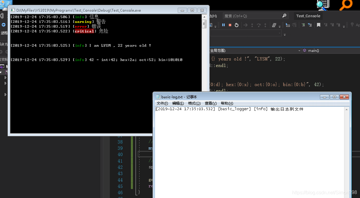The width and height of the screenshot is (360, 198).
Task: Click the Notepad window's title bar icon
Action: pos(158,97)
